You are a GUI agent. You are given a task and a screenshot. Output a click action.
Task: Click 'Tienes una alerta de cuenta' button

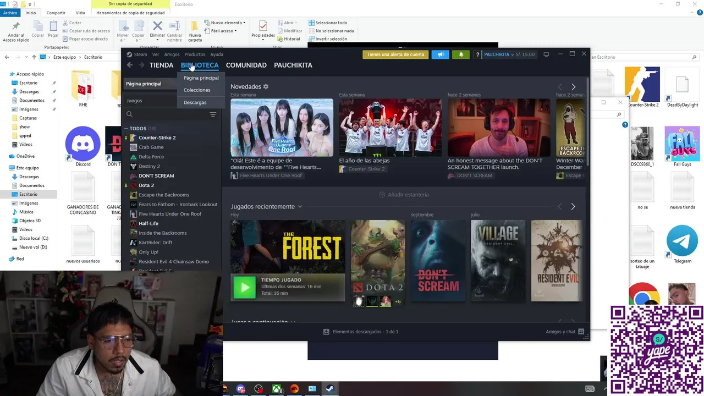coord(395,54)
